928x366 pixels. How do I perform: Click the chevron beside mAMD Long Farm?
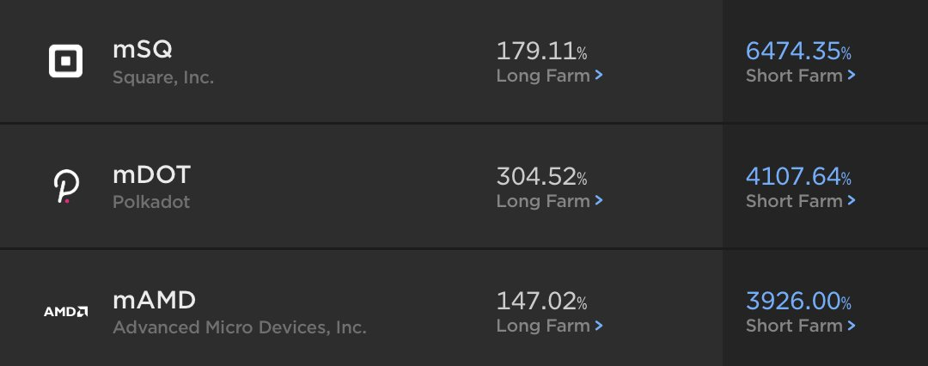599,326
